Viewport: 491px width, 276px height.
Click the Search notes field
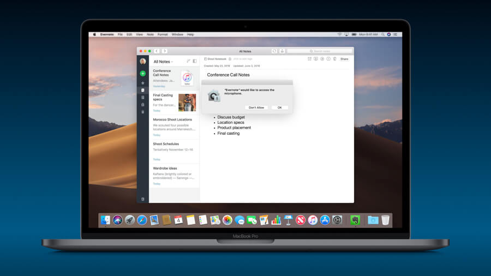(319, 51)
